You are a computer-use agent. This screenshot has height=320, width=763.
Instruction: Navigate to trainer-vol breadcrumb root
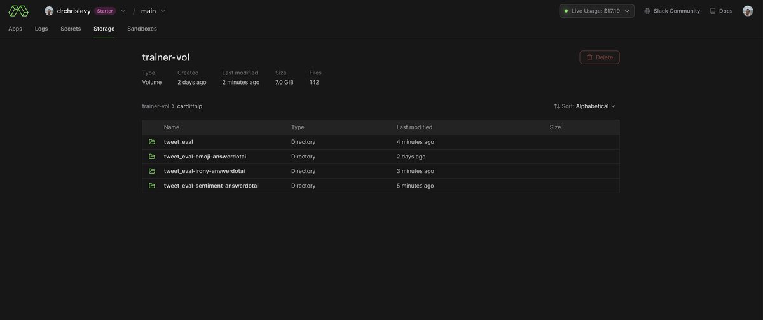tap(155, 106)
